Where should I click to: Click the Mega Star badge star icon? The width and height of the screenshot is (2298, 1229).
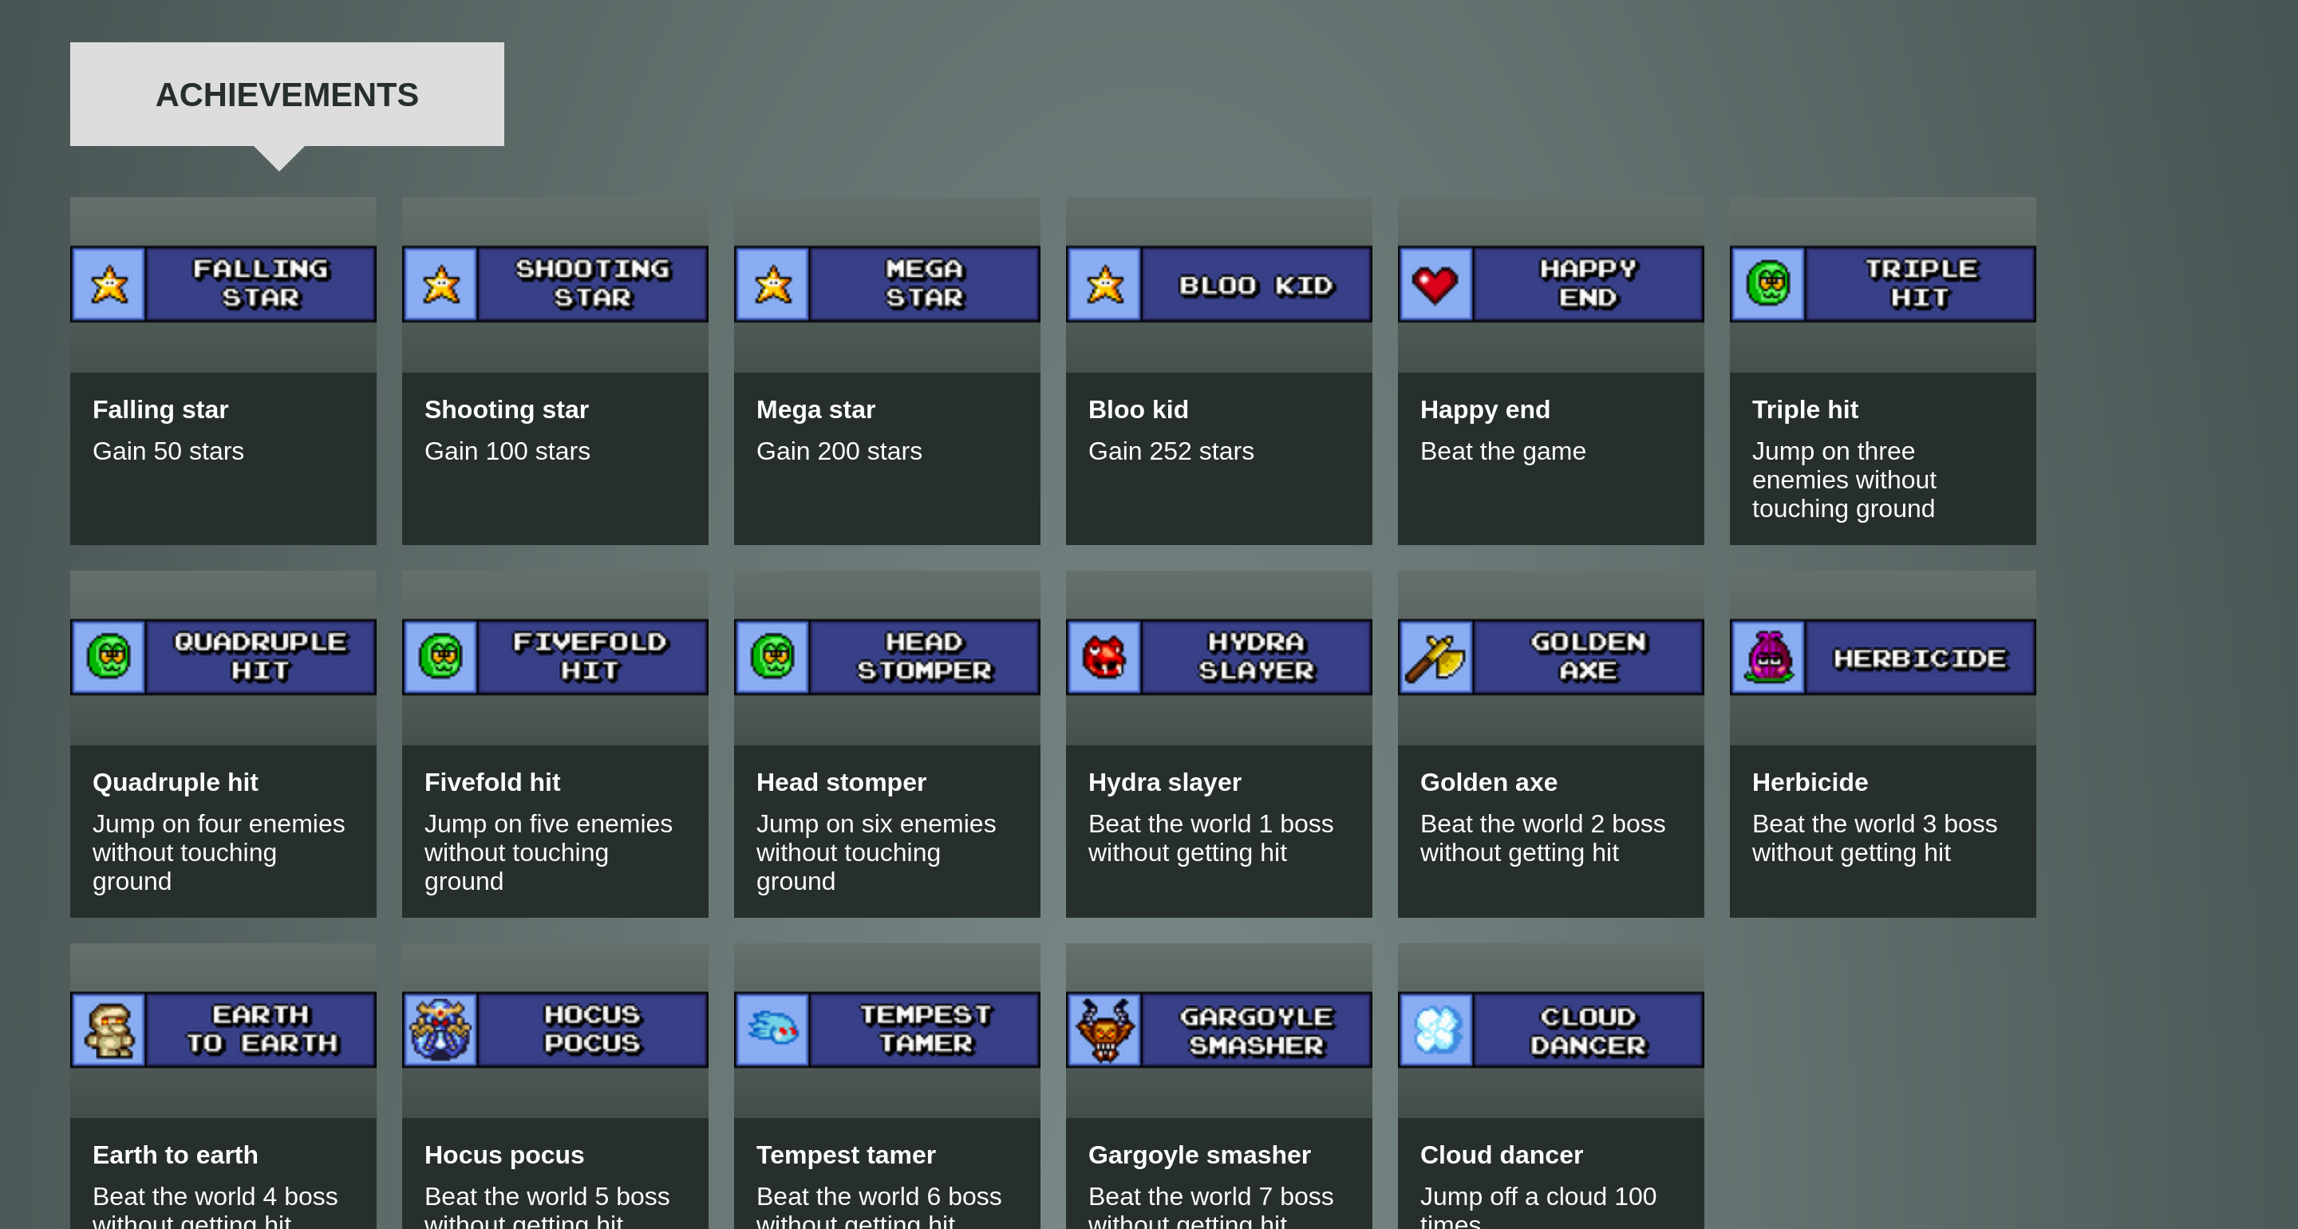point(772,285)
